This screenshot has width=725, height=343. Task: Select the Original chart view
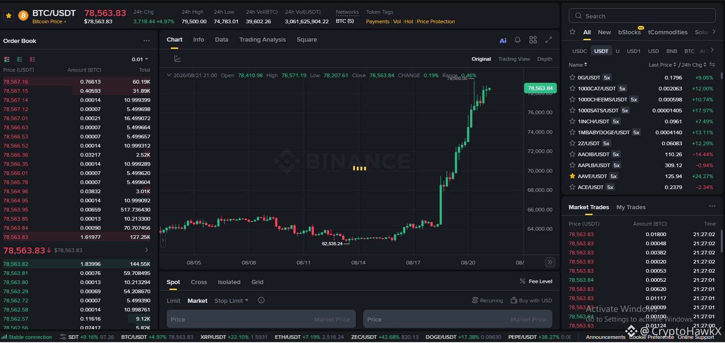pyautogui.click(x=482, y=59)
